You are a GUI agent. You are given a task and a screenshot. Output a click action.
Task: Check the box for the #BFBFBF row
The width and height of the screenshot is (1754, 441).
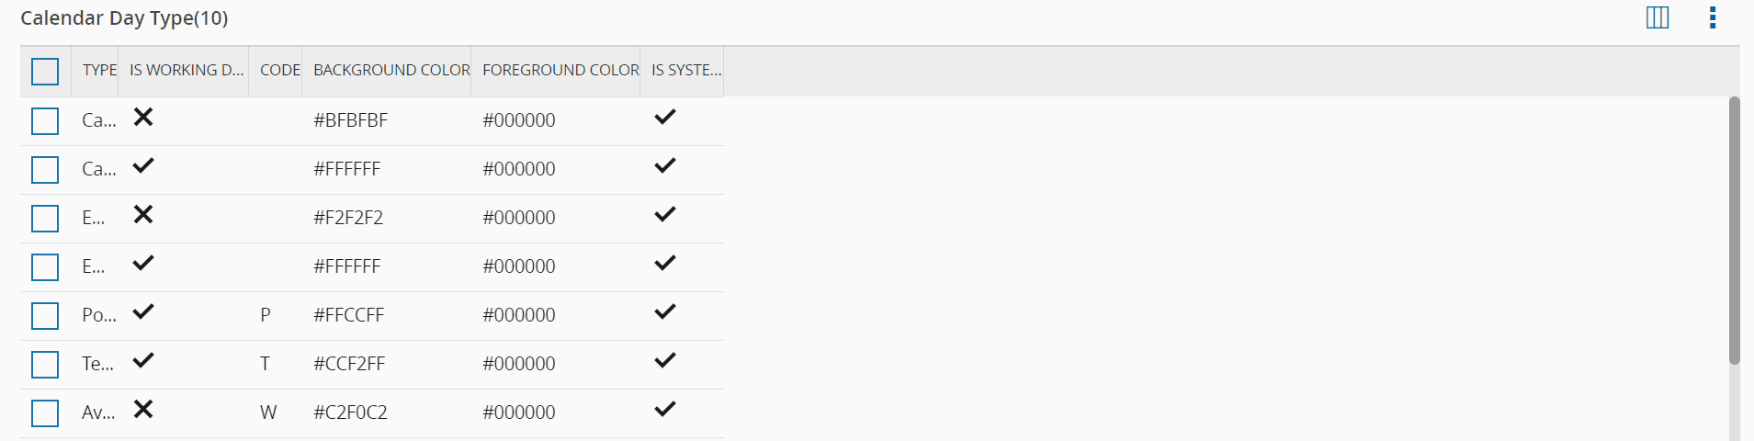tap(45, 121)
